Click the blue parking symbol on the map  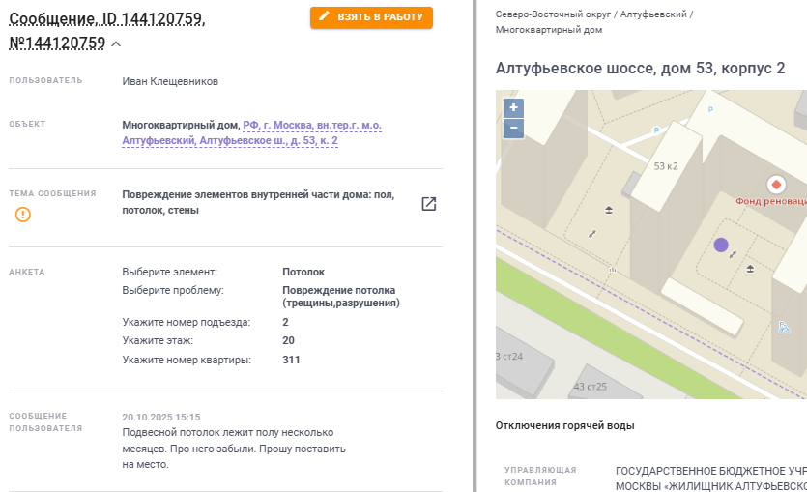pos(656,130)
